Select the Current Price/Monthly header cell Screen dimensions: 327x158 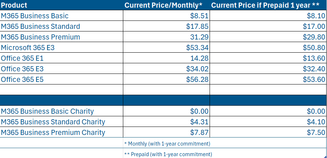click(163, 5)
